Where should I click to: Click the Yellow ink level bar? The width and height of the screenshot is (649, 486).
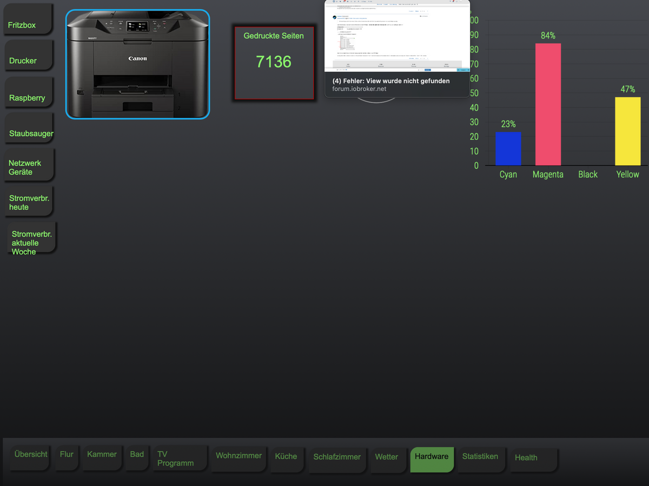[628, 131]
